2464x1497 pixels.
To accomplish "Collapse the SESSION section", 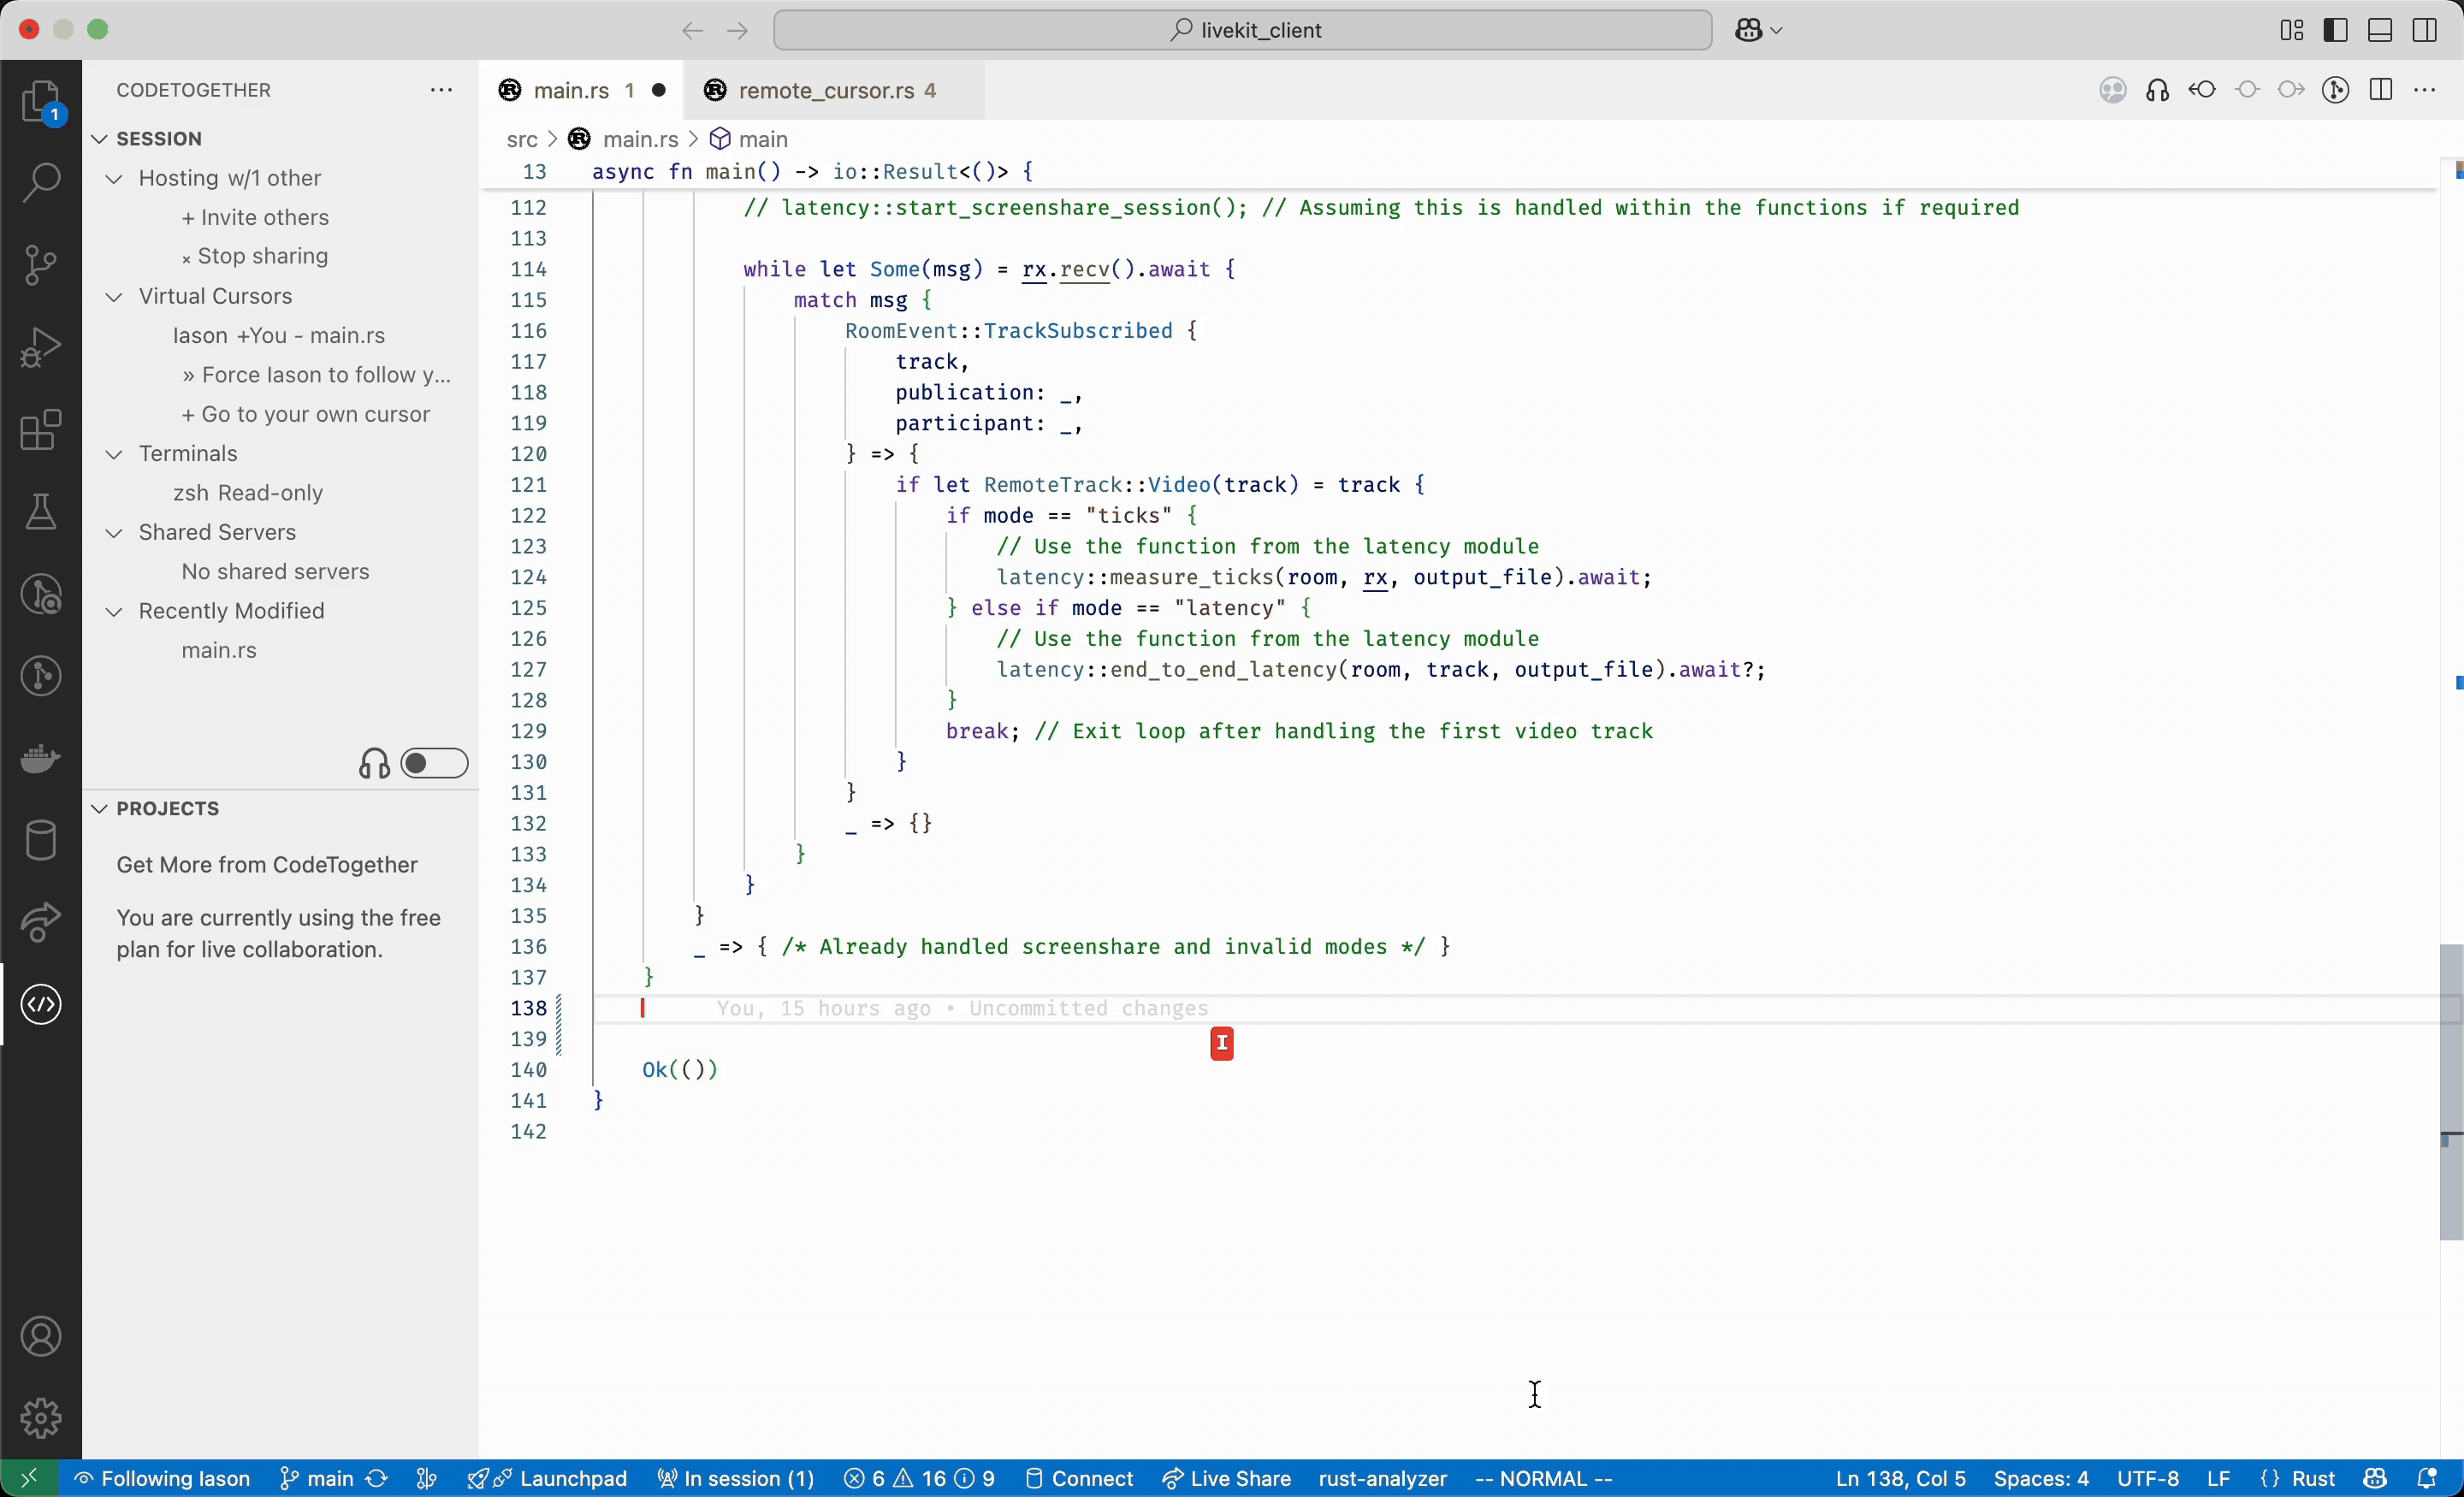I will pyautogui.click(x=99, y=138).
